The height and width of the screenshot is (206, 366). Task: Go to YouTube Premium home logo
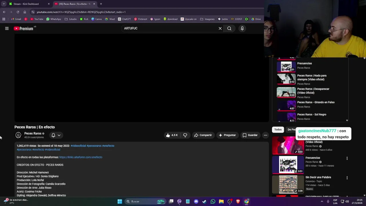23,28
